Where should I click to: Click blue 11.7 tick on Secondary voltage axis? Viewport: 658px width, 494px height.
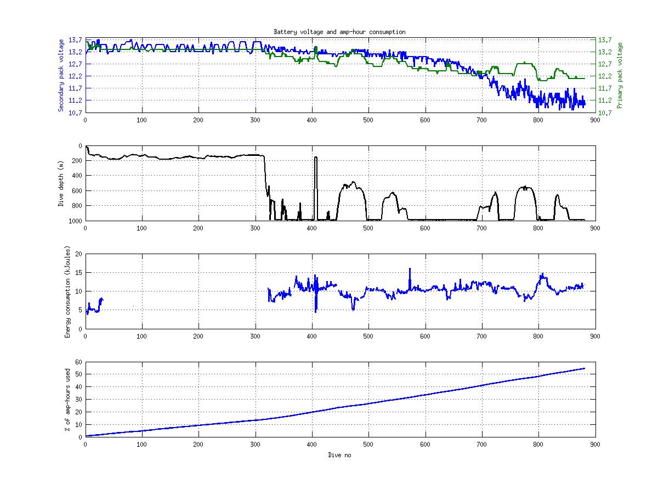point(76,88)
